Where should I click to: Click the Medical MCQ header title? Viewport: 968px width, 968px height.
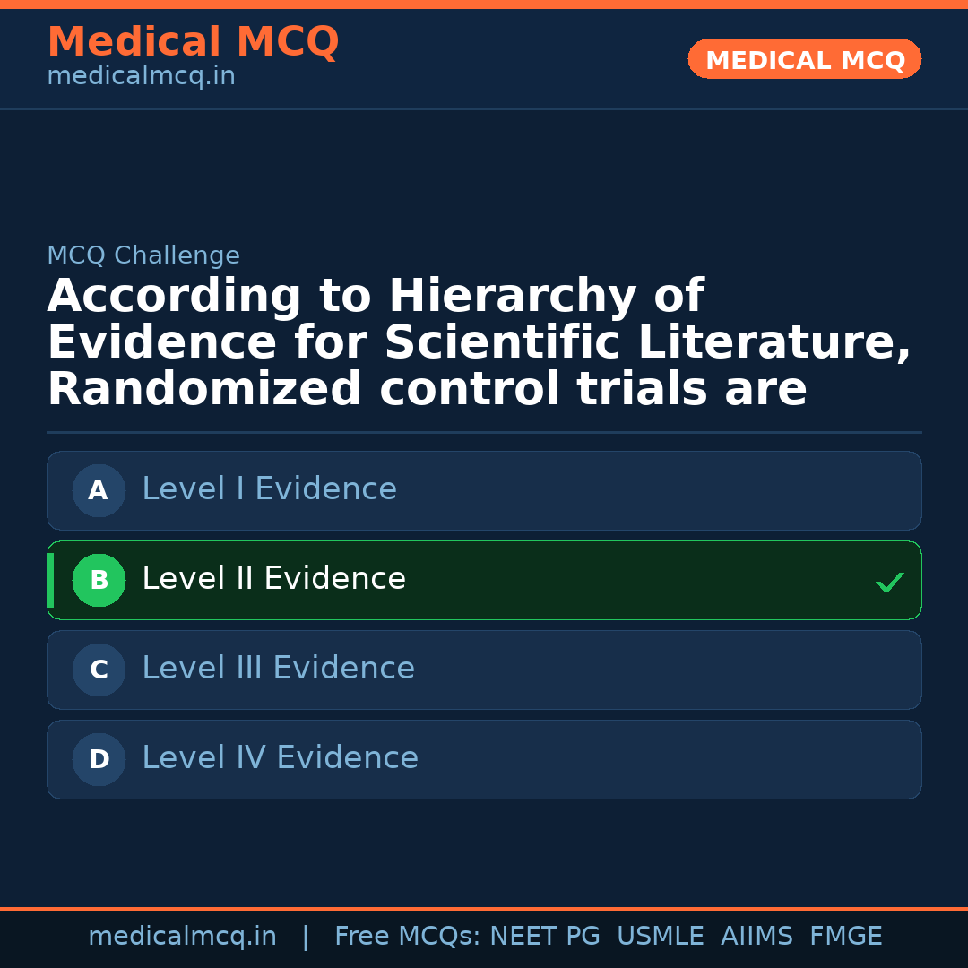pyautogui.click(x=193, y=42)
